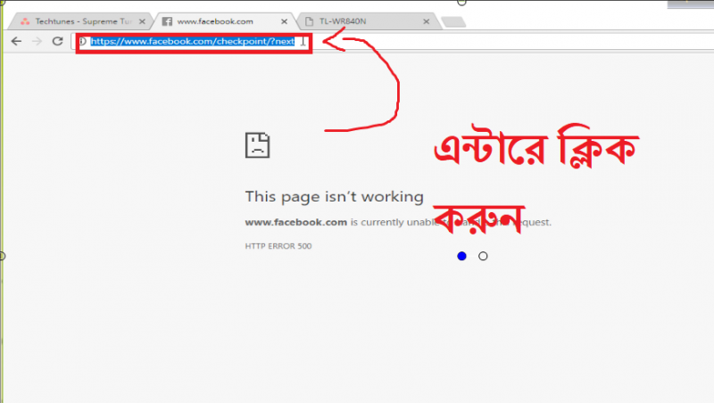Click the Forward navigation arrow
Screen dimensions: 714x403
tap(37, 41)
